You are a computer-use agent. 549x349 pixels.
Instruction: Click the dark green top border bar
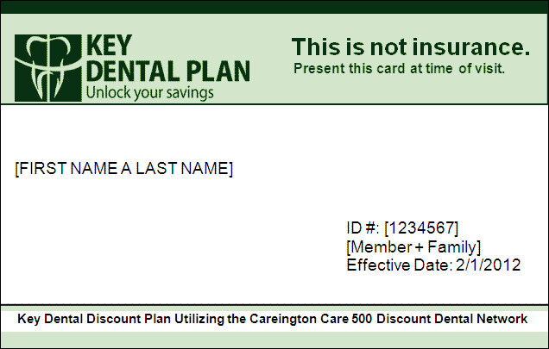(274, 7)
